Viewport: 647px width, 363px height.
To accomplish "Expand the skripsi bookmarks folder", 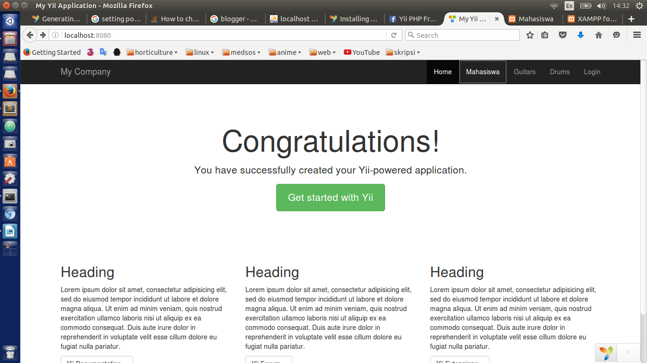I will [x=402, y=52].
